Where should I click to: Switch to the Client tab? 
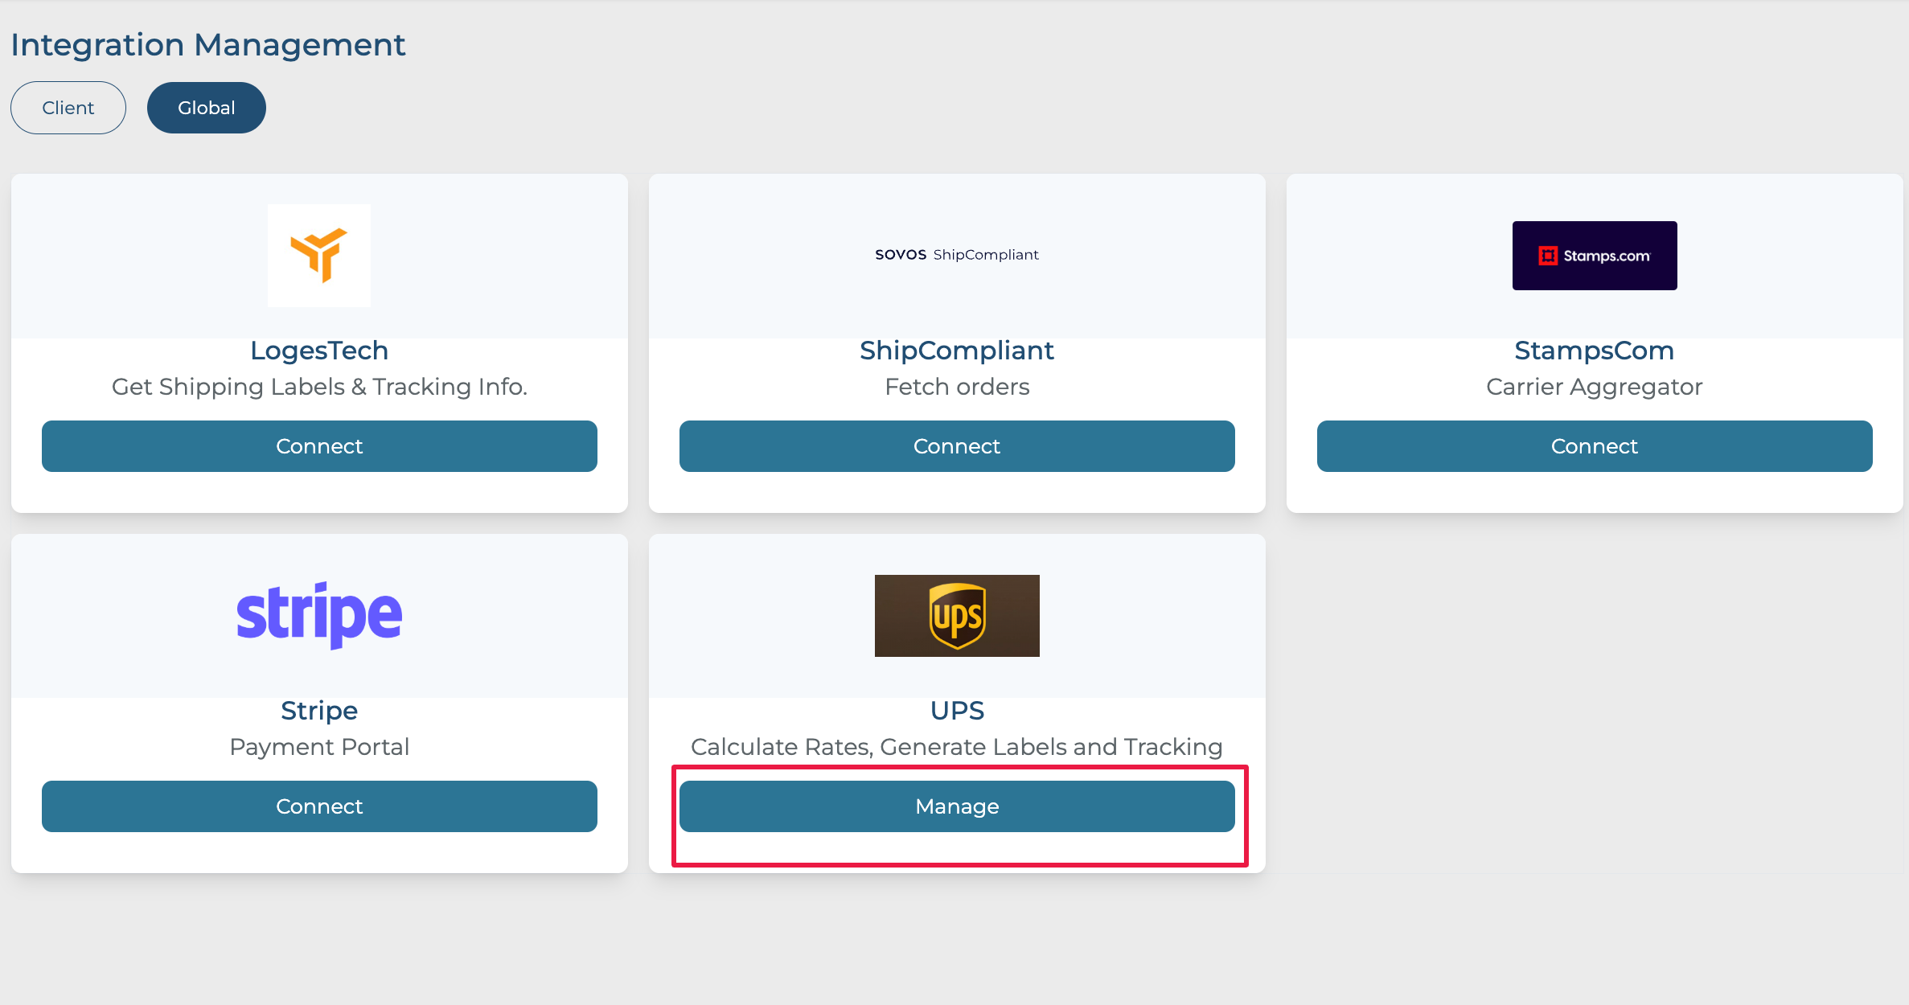point(68,108)
